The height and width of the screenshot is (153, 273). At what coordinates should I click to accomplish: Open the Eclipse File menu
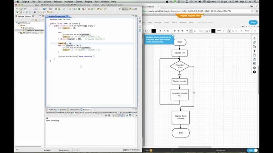[x=33, y=2]
